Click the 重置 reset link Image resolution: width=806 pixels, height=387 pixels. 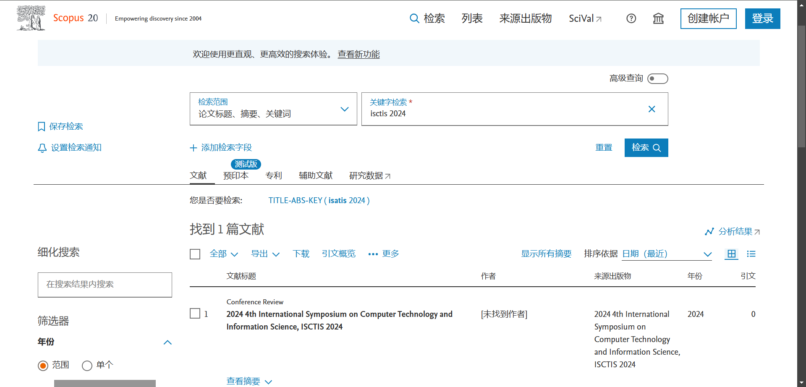604,148
